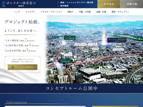143x107 pixels.
Task: Click 西宮北口駅 green map label
Action: click(65, 61)
